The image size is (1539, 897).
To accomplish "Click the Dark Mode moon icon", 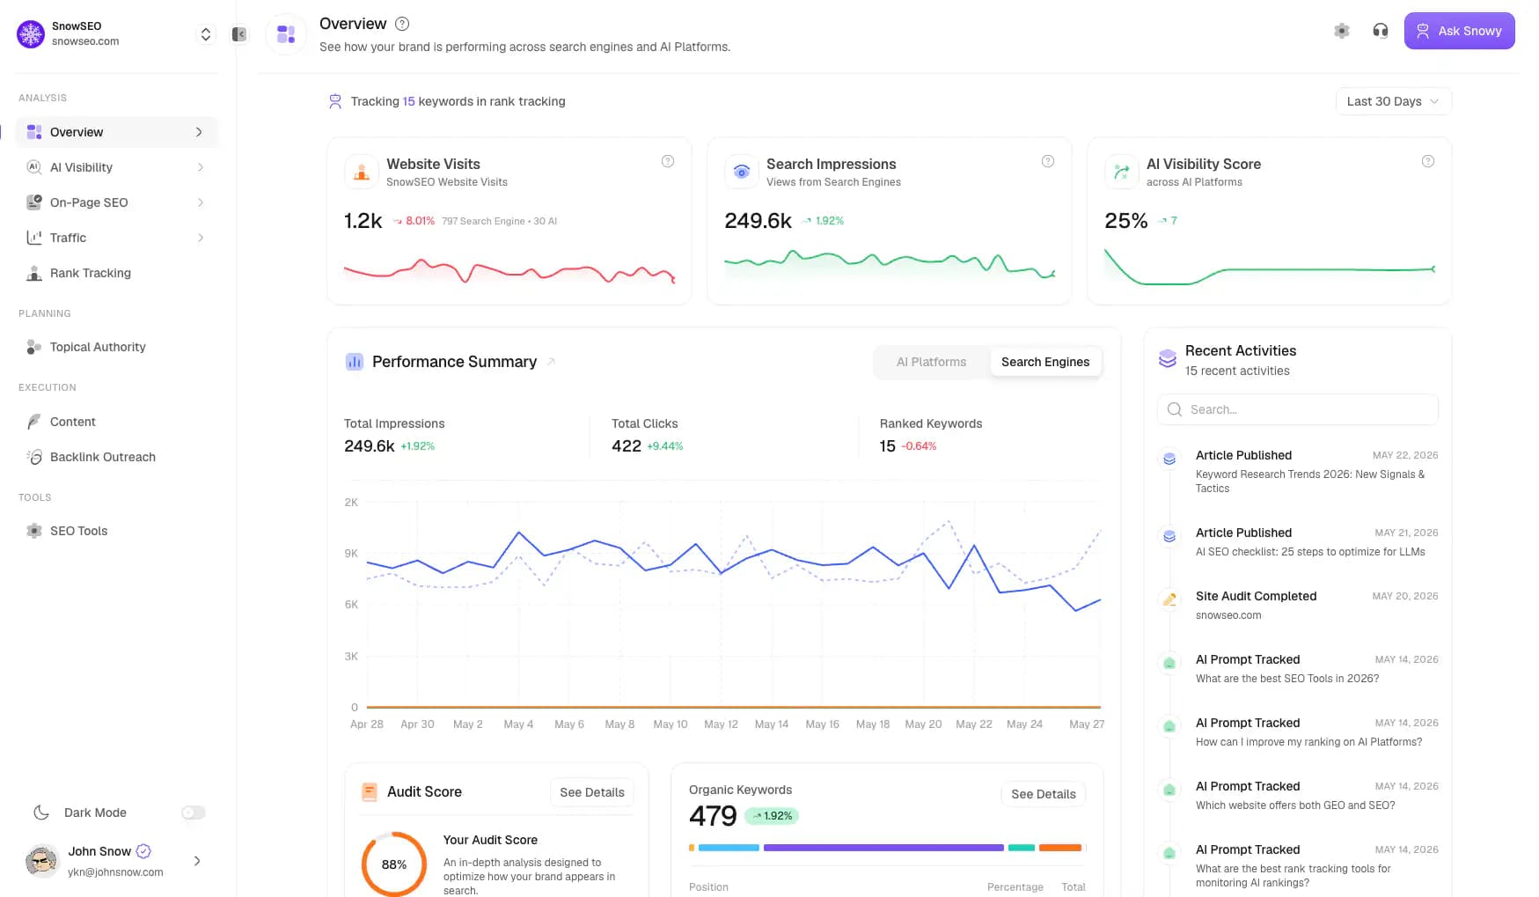I will [41, 812].
